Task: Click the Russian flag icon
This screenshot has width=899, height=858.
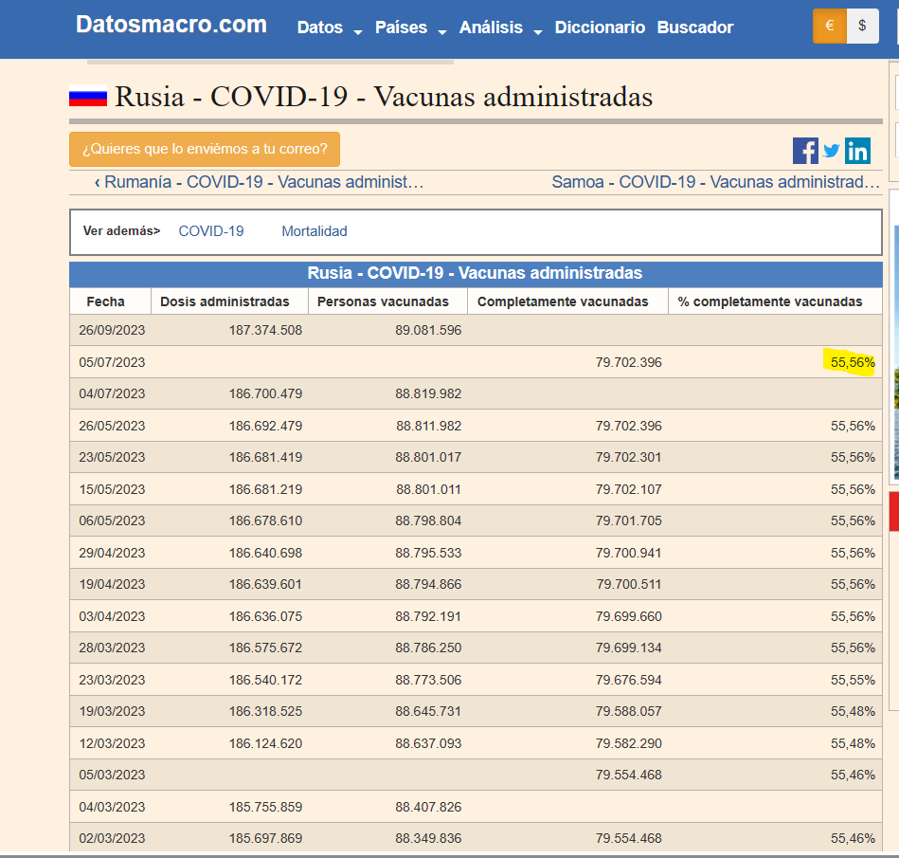Action: click(x=88, y=96)
